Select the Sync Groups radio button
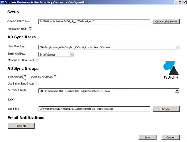The width and height of the screenshot is (187, 142). 25,76
